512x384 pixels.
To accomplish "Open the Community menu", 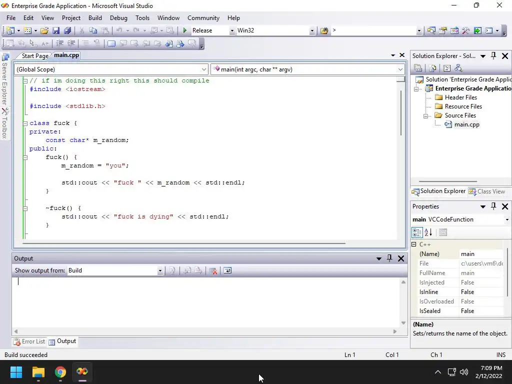I will coord(203,18).
